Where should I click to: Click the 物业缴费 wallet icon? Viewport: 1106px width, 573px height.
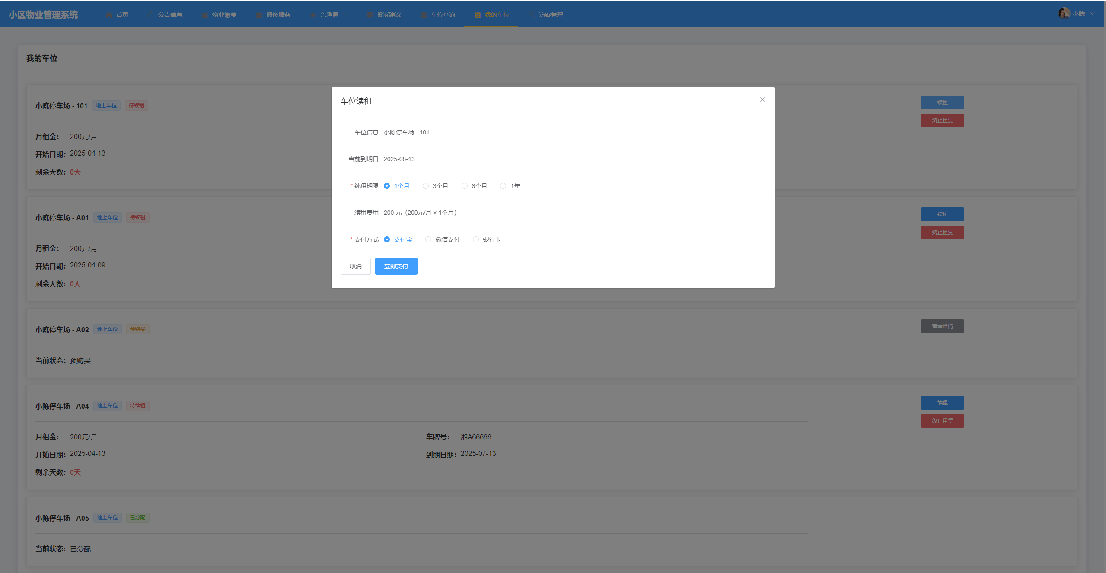tap(205, 15)
